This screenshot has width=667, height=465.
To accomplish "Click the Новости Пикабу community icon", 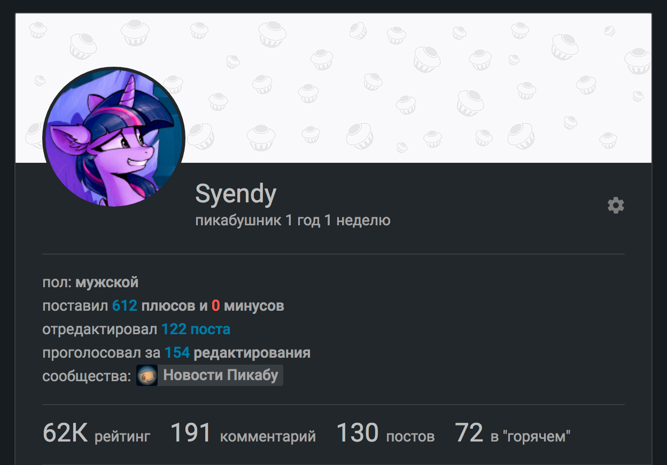I will [x=147, y=375].
